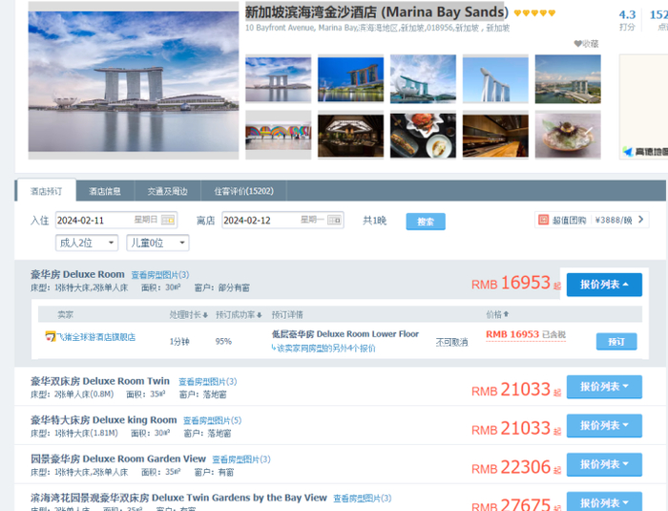Expand 报价列表 for Deluxe Twin Gardens by the Bay

pos(604,502)
